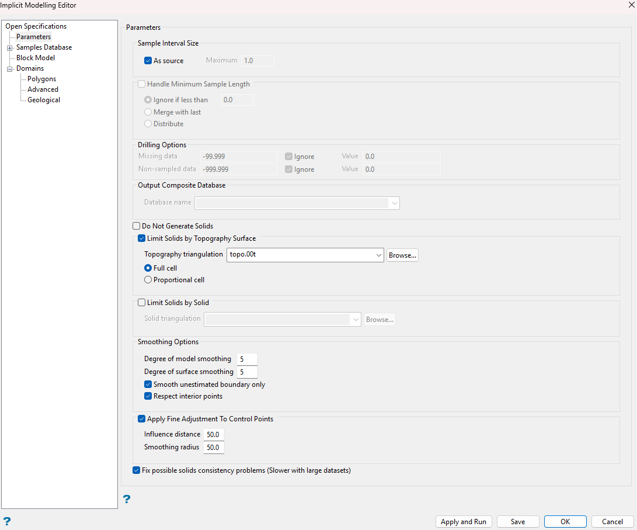Click the Domains tree item label

point(30,68)
